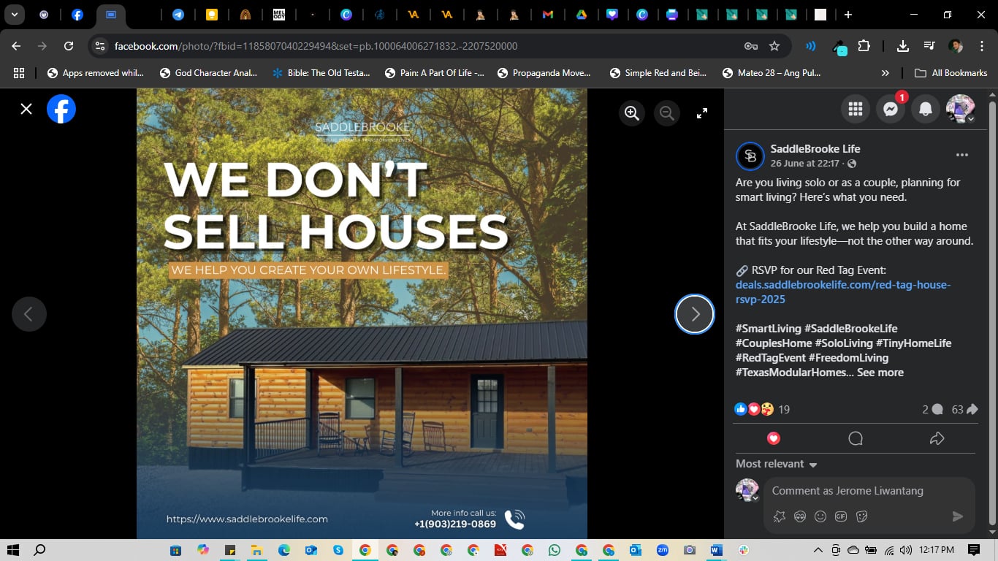
Task: Zoom in on the photo
Action: tap(632, 113)
